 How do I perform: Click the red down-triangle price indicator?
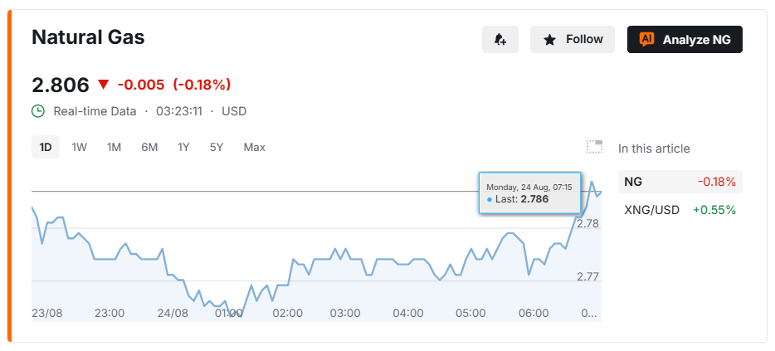coord(103,85)
